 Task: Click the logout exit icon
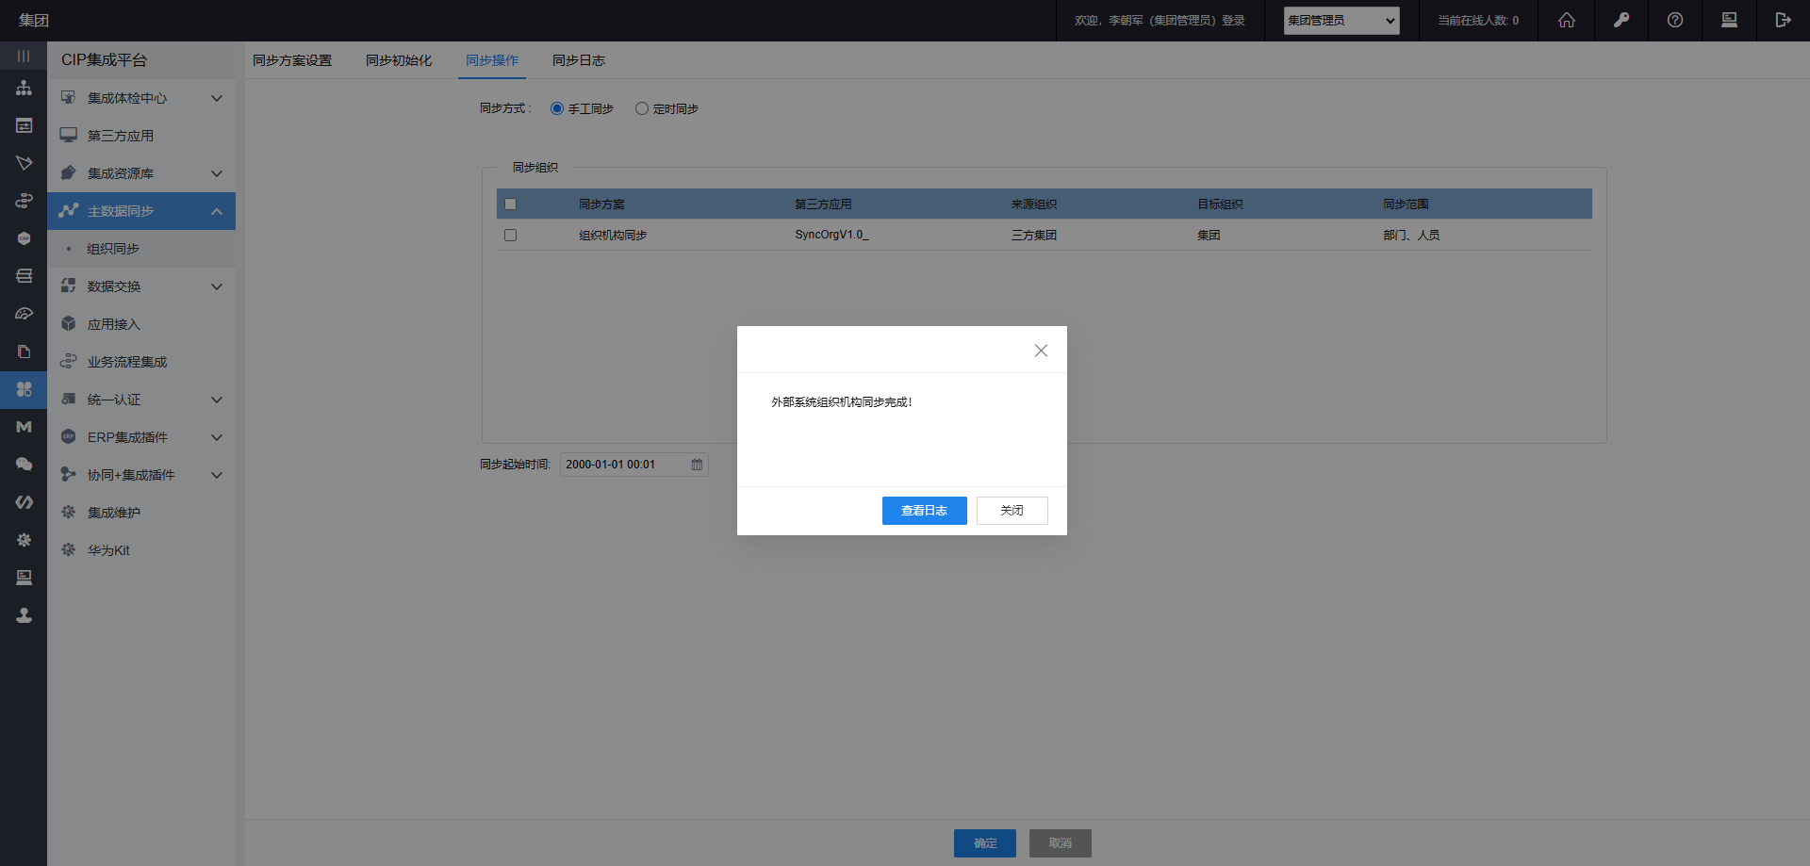coord(1783,20)
